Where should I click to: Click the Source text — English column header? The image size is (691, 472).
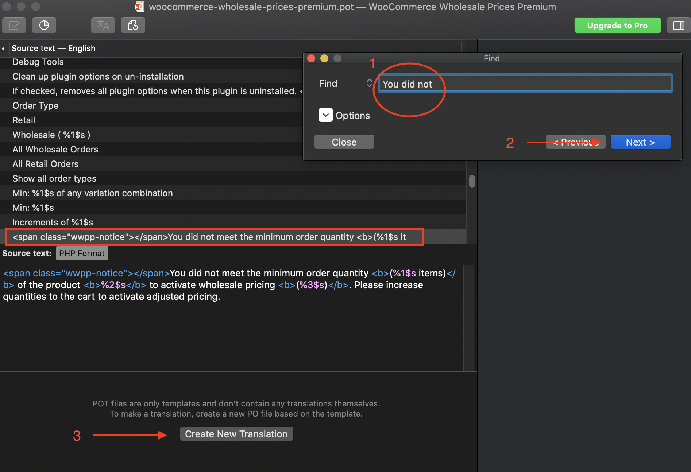tap(54, 48)
